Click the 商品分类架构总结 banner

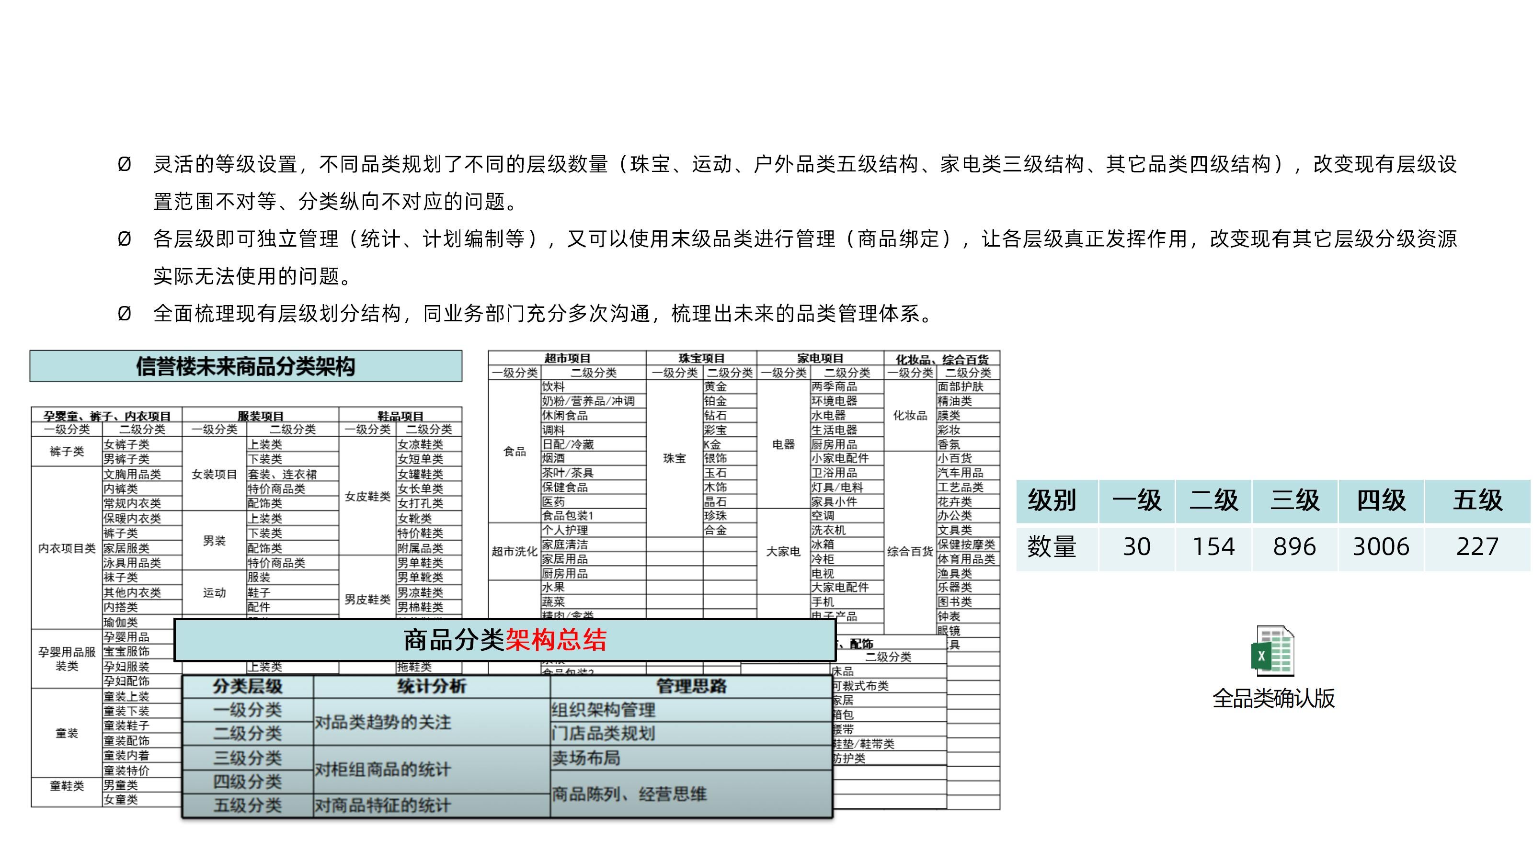tap(504, 640)
